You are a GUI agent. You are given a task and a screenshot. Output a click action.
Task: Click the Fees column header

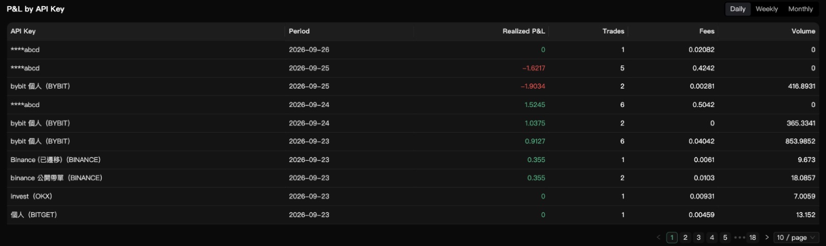point(673,31)
